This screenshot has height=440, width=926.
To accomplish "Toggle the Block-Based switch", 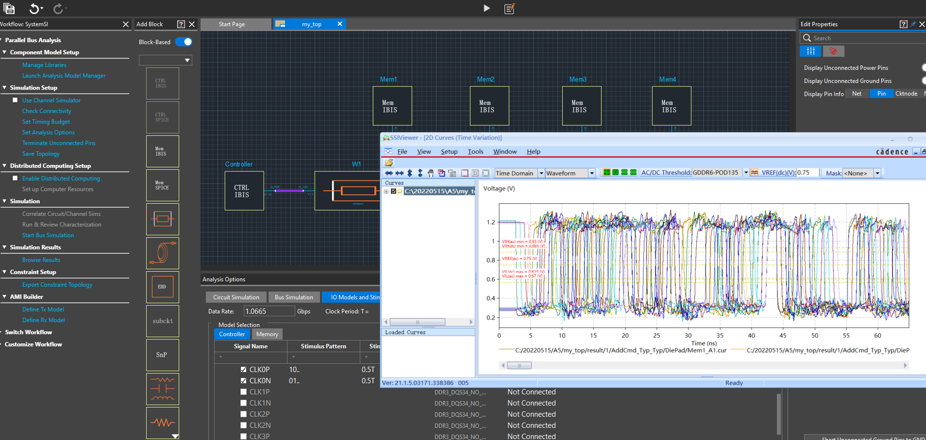I will (184, 42).
